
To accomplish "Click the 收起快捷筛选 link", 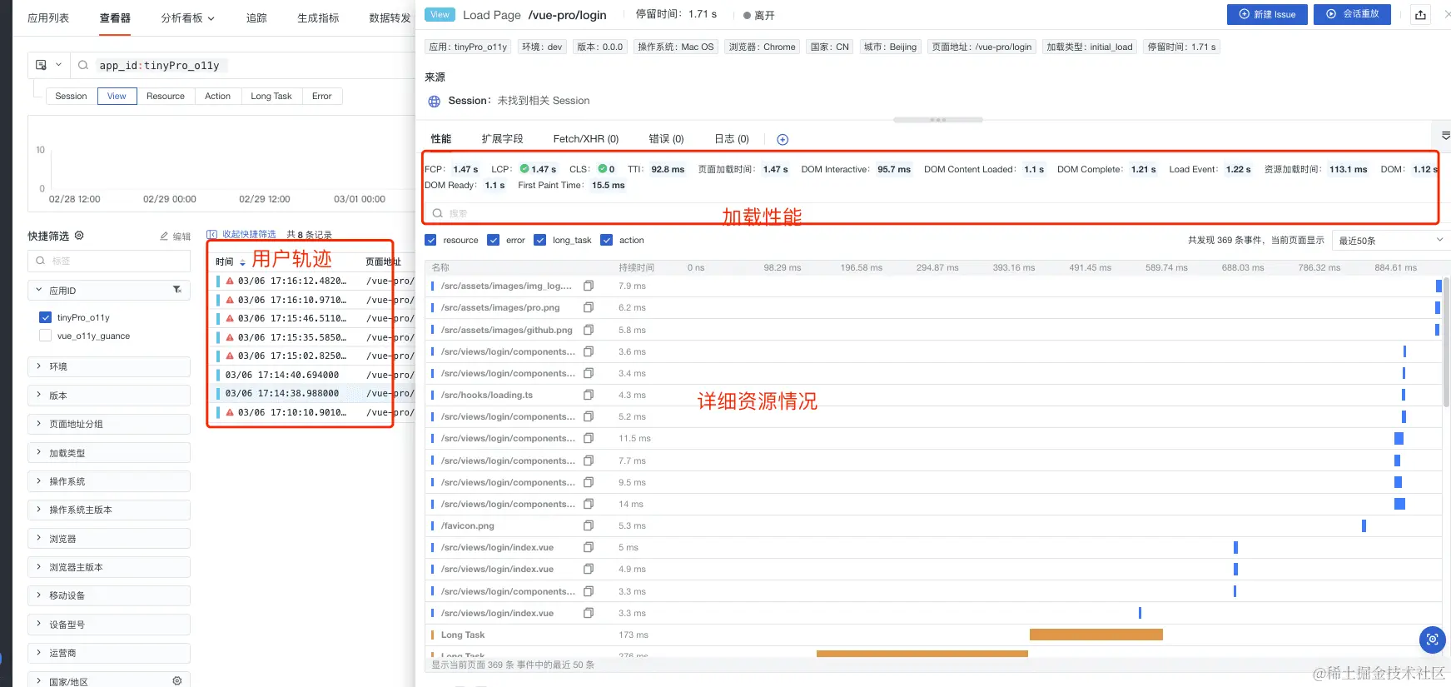I will pos(249,235).
